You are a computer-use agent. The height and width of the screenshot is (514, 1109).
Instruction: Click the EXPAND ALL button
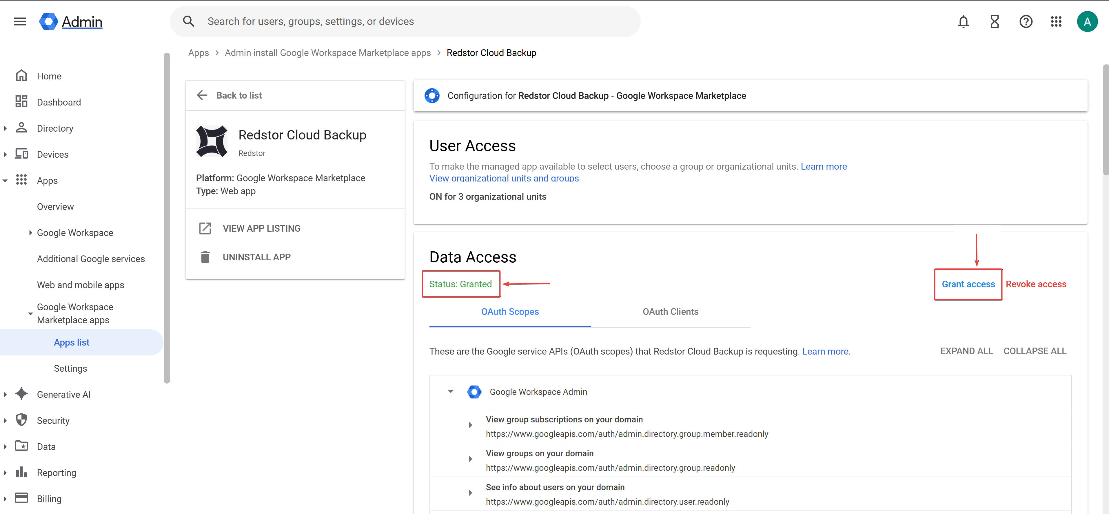[x=966, y=351]
